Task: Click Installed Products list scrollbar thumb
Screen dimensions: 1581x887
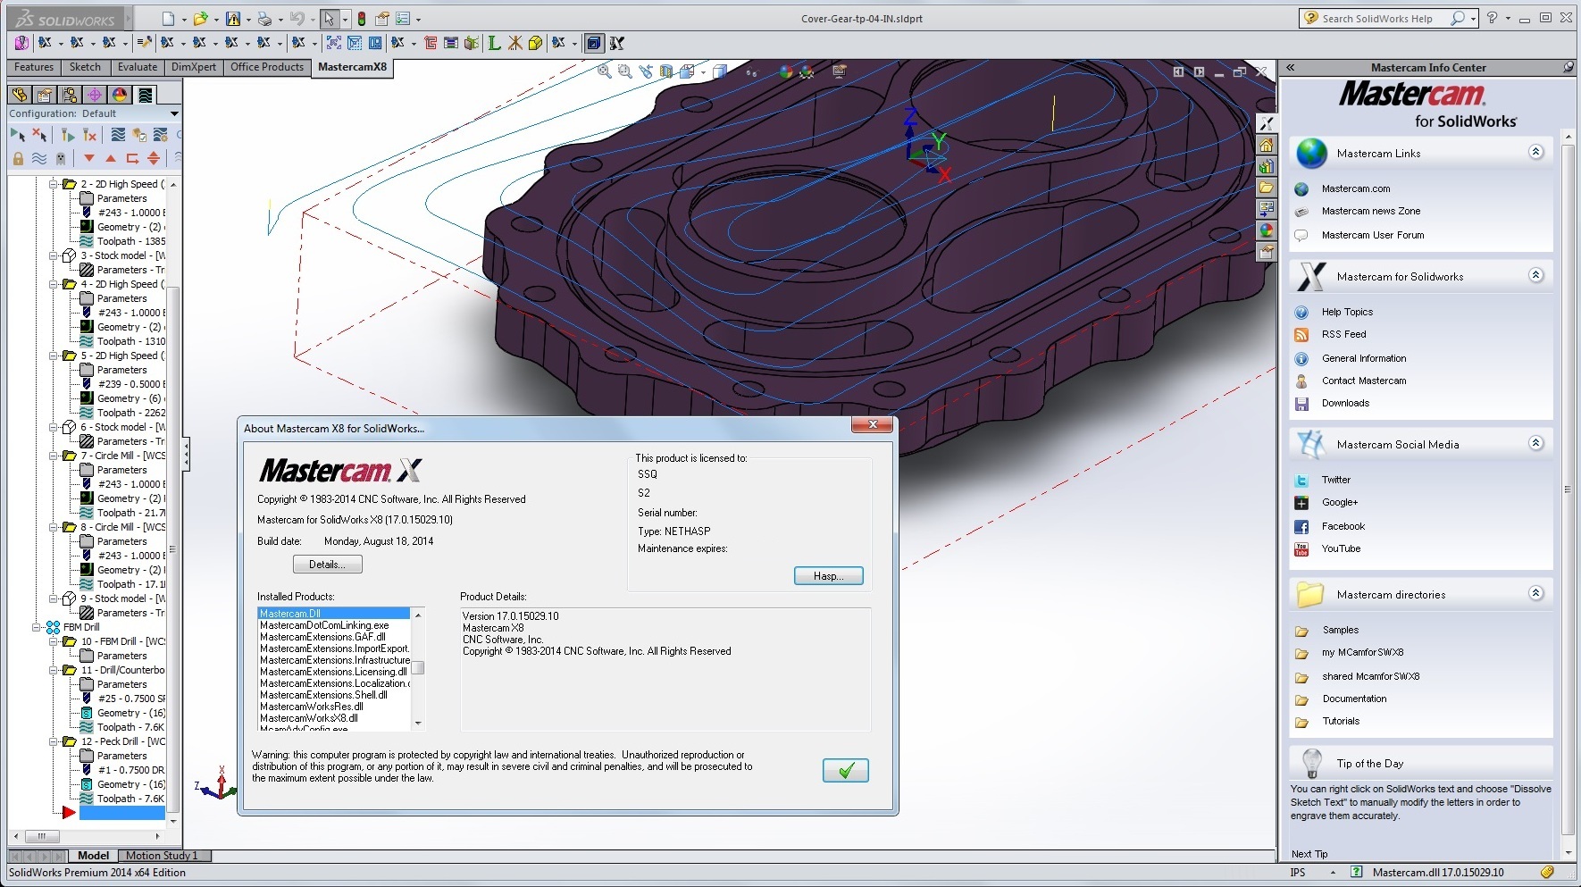Action: pos(417,667)
